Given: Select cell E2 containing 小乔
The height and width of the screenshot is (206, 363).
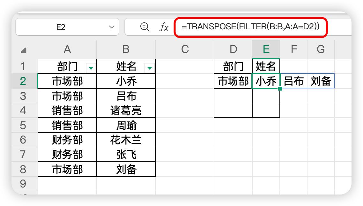Looking at the screenshot, I should click(266, 81).
